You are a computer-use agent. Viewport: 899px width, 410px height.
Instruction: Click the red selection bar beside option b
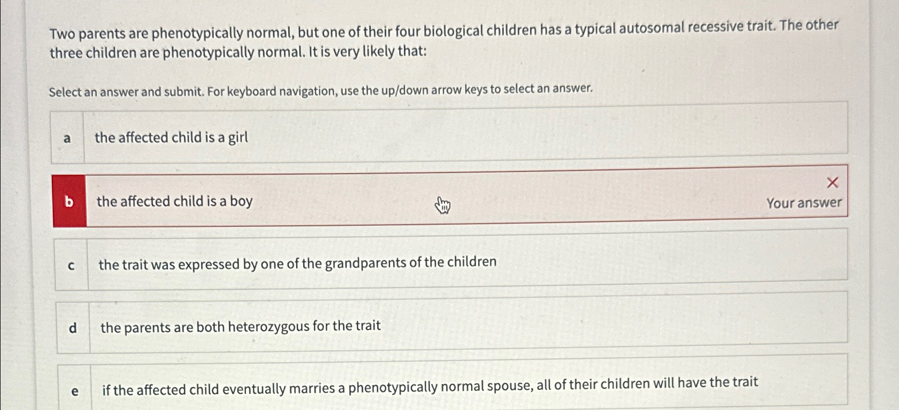[69, 202]
